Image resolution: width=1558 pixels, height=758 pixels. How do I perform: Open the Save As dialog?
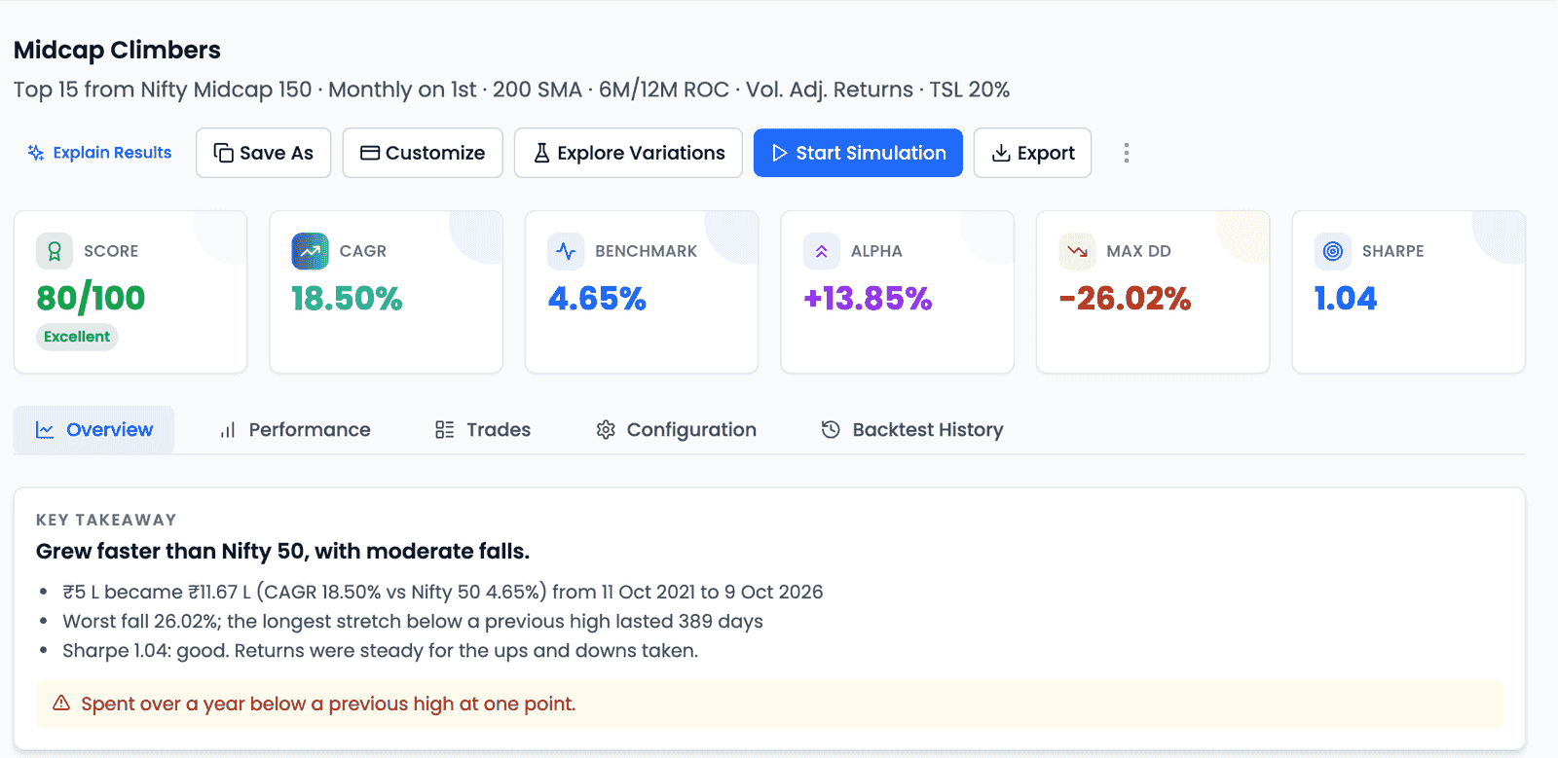[x=263, y=153]
